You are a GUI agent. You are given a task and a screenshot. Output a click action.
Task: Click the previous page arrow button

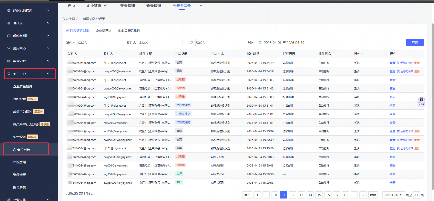coord(257,195)
